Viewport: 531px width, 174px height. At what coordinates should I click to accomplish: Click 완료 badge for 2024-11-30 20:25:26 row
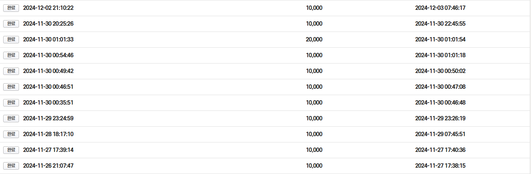11,24
